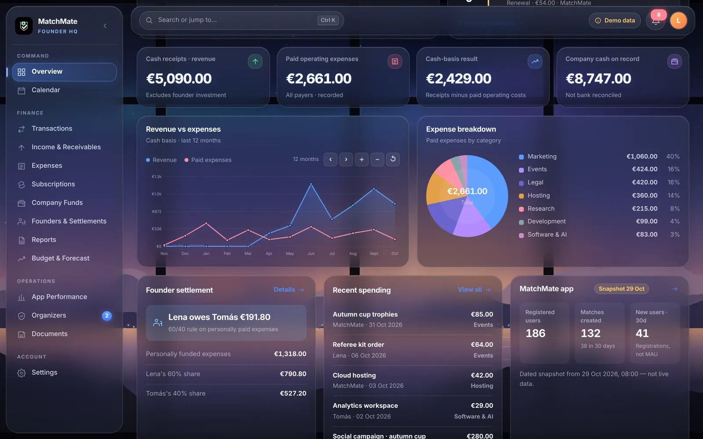Focus the Search or jump to field
This screenshot has width=703, height=439.
click(x=241, y=20)
